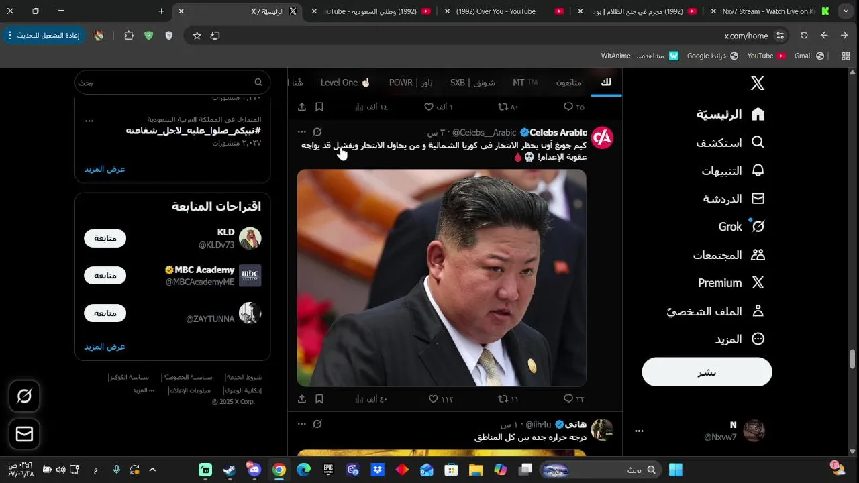Open WitAnime bookmark
The height and width of the screenshot is (483, 859).
639,56
